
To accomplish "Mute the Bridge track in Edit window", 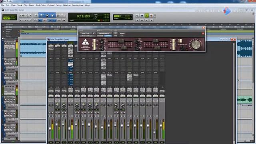I will 14,127.
